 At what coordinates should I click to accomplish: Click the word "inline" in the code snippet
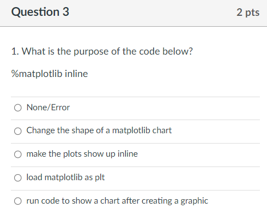pyautogui.click(x=76, y=74)
